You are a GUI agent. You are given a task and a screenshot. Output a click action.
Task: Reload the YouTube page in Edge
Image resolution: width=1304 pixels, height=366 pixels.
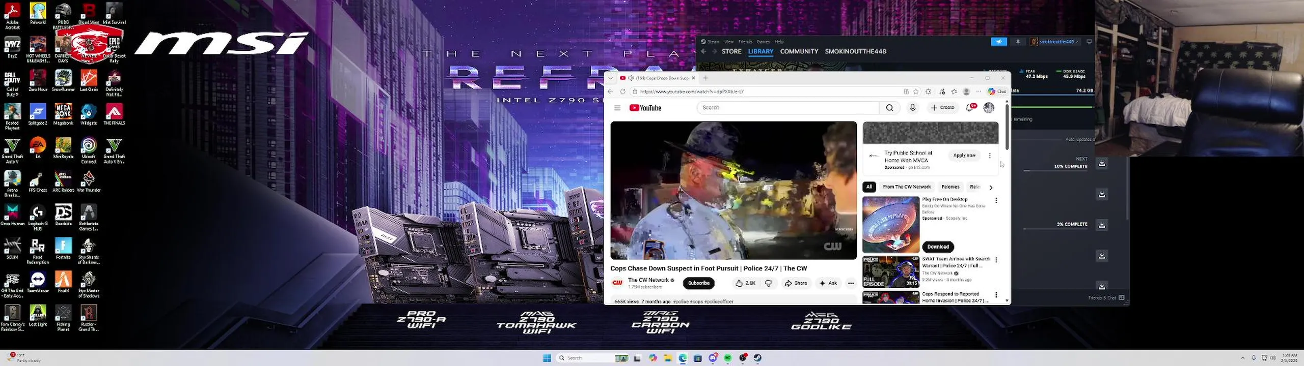tap(622, 91)
